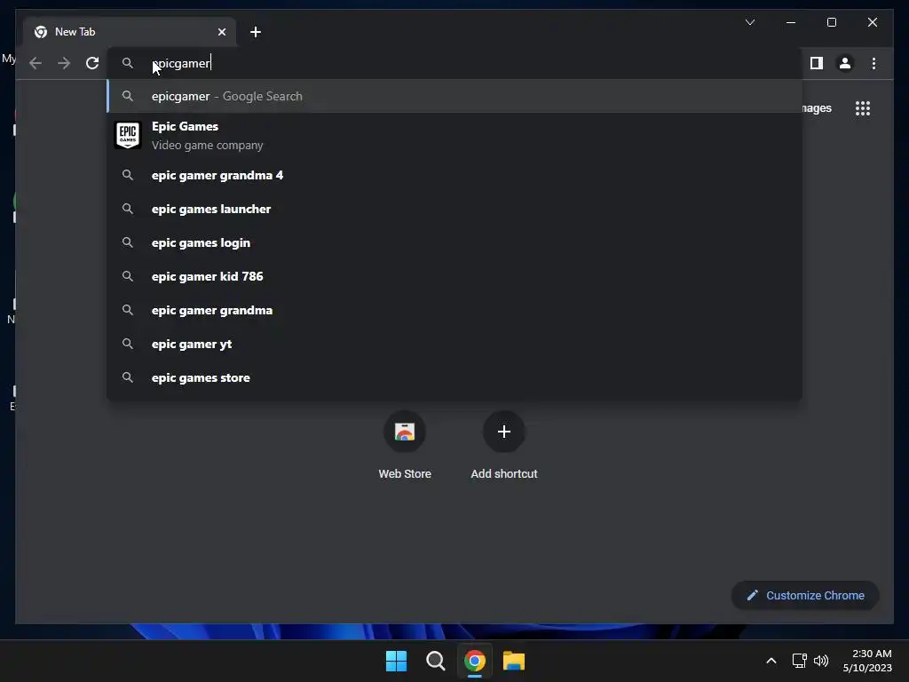Pick 'epic gamer kid 786' suggestion

pos(454,277)
